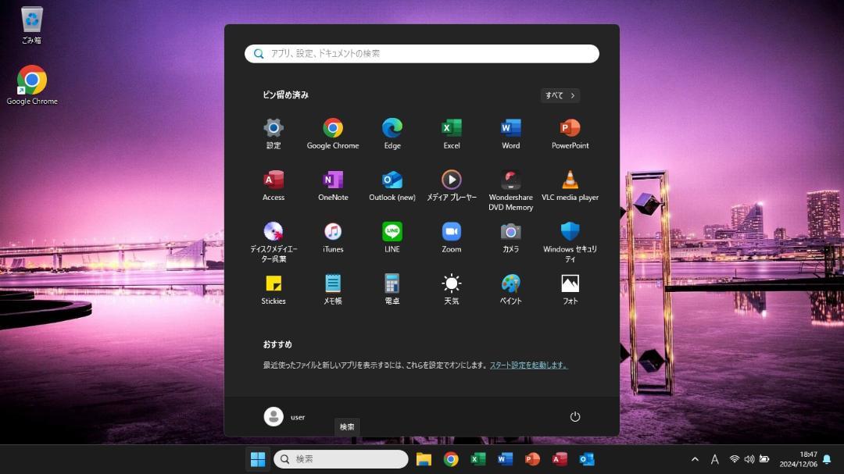Launch Stickies from pinned apps
The height and width of the screenshot is (474, 844).
(x=274, y=290)
